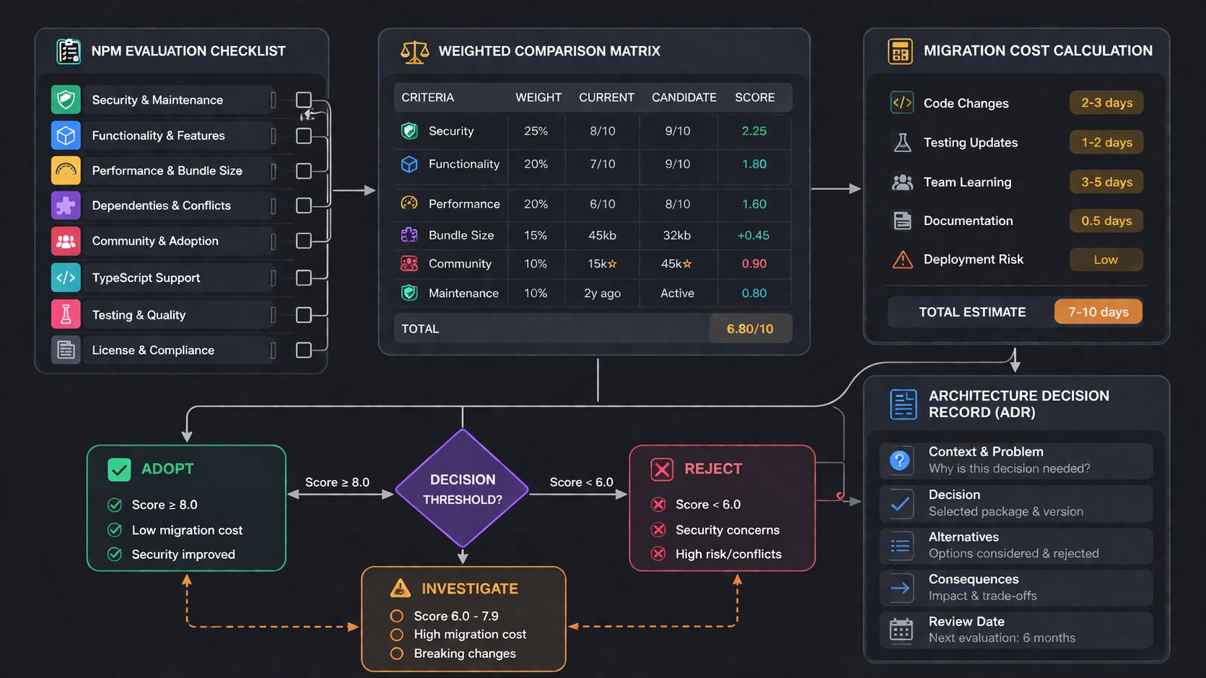Viewport: 1206px width, 678px height.
Task: Click the Dependenties & Conflicts puzzle icon
Action: [x=66, y=206]
